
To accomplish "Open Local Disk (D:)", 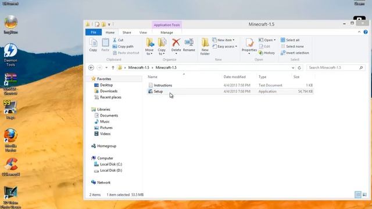I will pyautogui.click(x=108, y=170).
